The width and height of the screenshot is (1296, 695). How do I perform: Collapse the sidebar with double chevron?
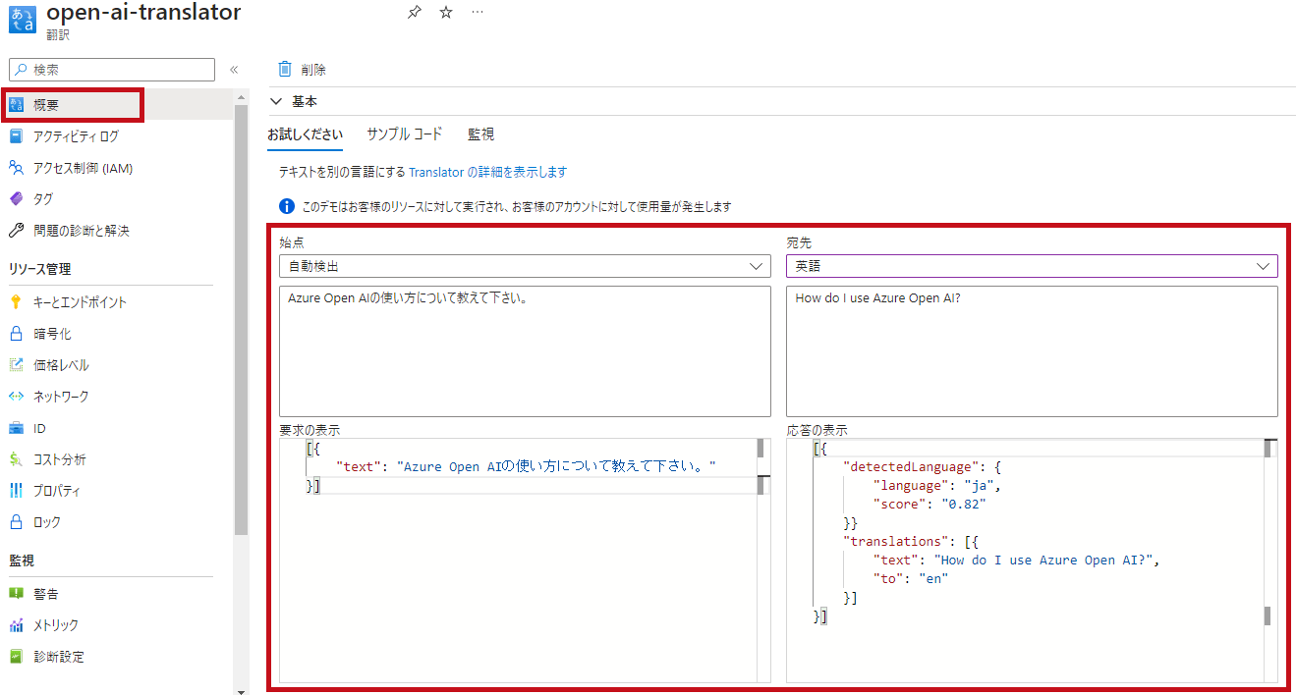coord(234,70)
